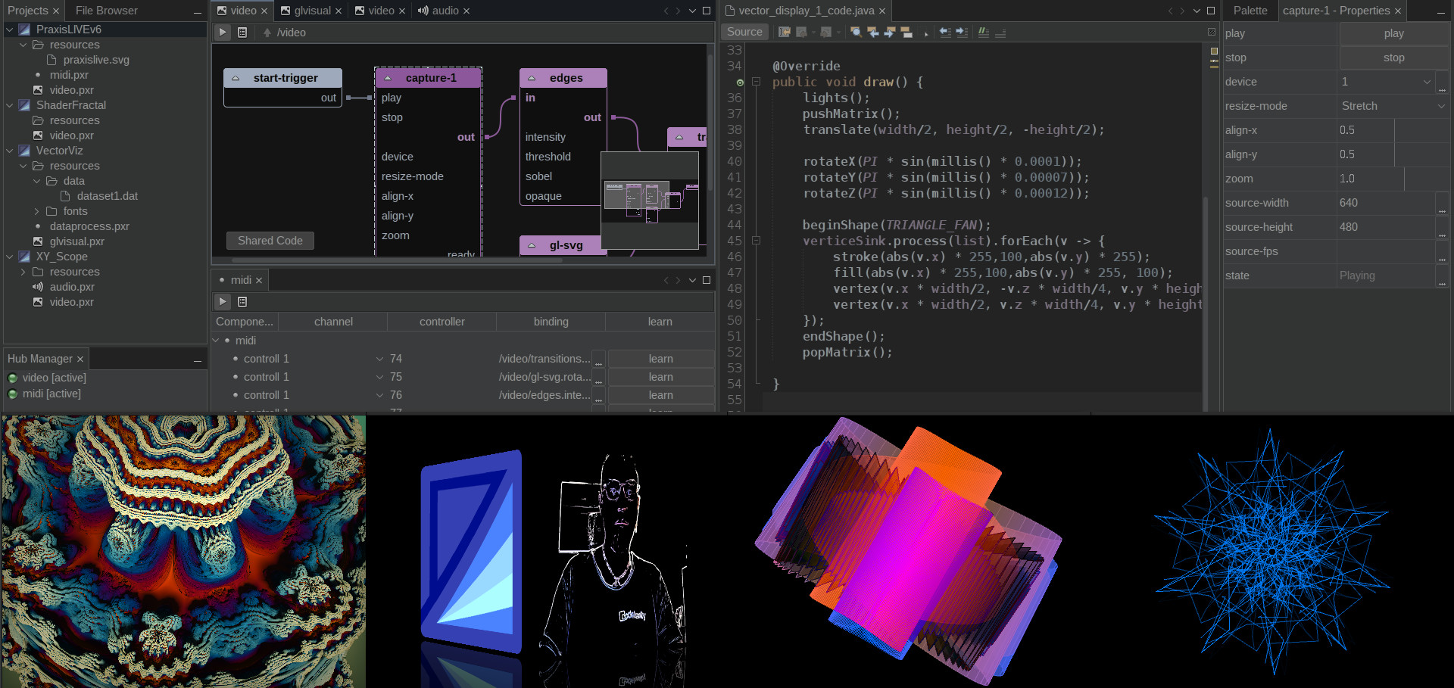Toggle the start-trigger node collapse triangle

236,78
